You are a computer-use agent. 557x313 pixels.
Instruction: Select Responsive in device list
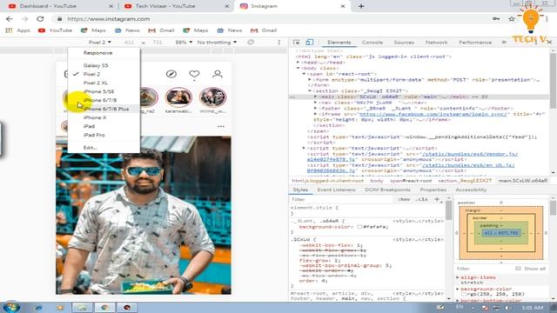point(104,53)
